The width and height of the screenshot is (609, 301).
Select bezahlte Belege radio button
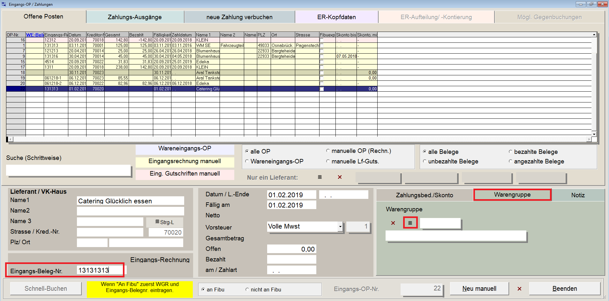coord(510,152)
